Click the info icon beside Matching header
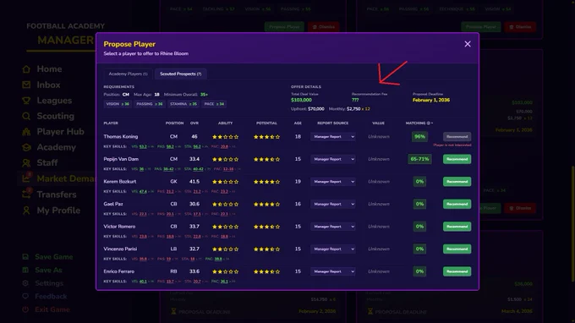This screenshot has width=575, height=323. (429, 123)
